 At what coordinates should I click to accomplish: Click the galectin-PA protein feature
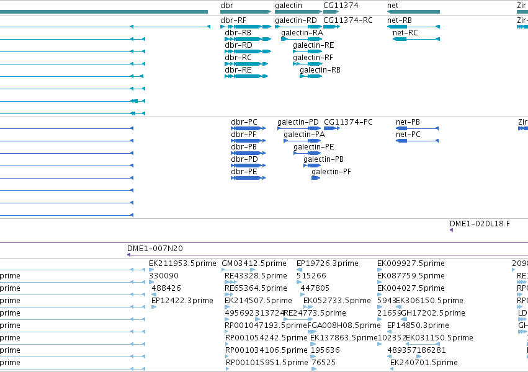[302, 141]
